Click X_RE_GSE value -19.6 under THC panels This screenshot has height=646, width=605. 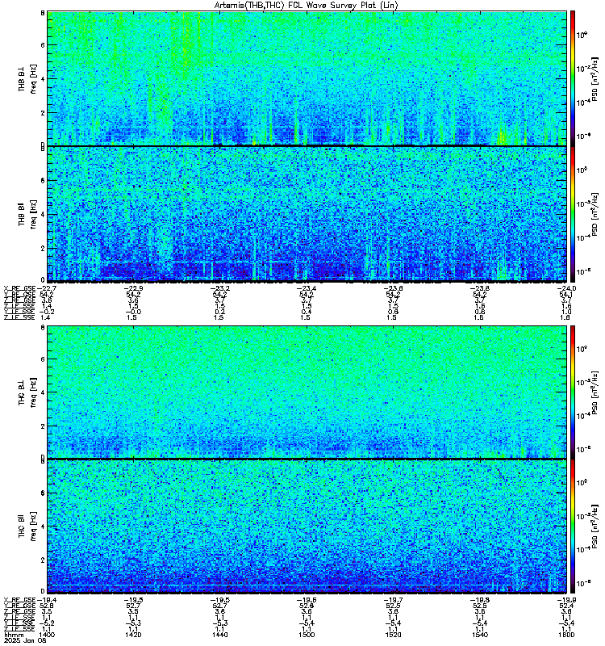point(307,600)
